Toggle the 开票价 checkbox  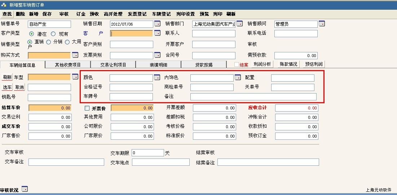(87, 108)
